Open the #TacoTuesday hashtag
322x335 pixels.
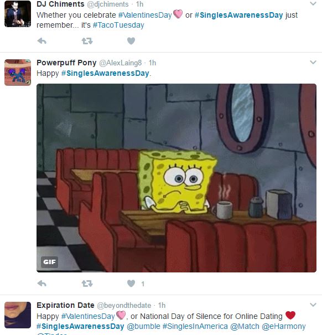coord(118,25)
